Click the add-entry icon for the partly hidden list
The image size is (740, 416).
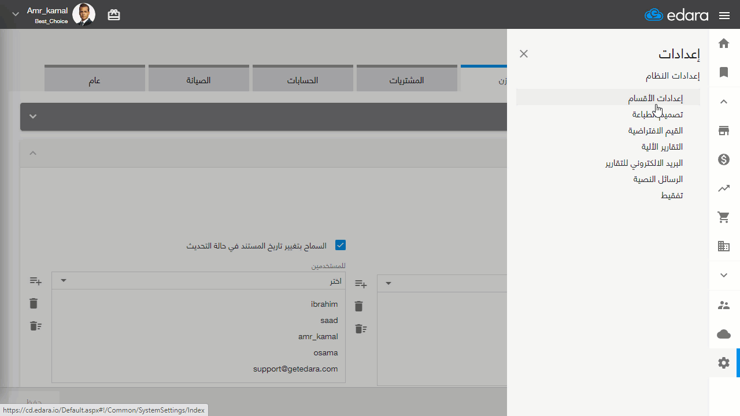click(361, 284)
